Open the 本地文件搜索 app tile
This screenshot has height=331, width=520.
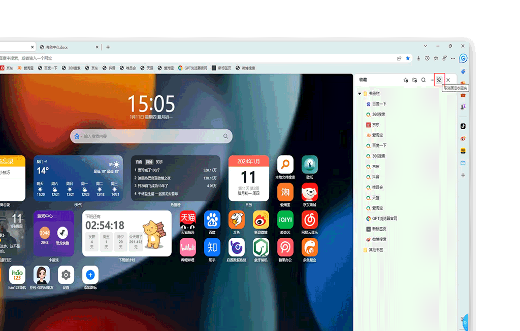point(285,167)
